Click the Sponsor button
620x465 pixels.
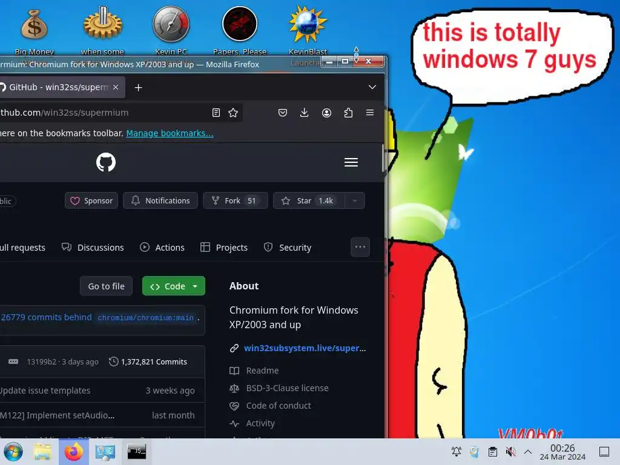91,200
